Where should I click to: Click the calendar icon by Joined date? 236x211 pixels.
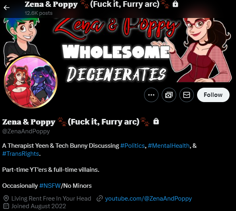pos(6,206)
